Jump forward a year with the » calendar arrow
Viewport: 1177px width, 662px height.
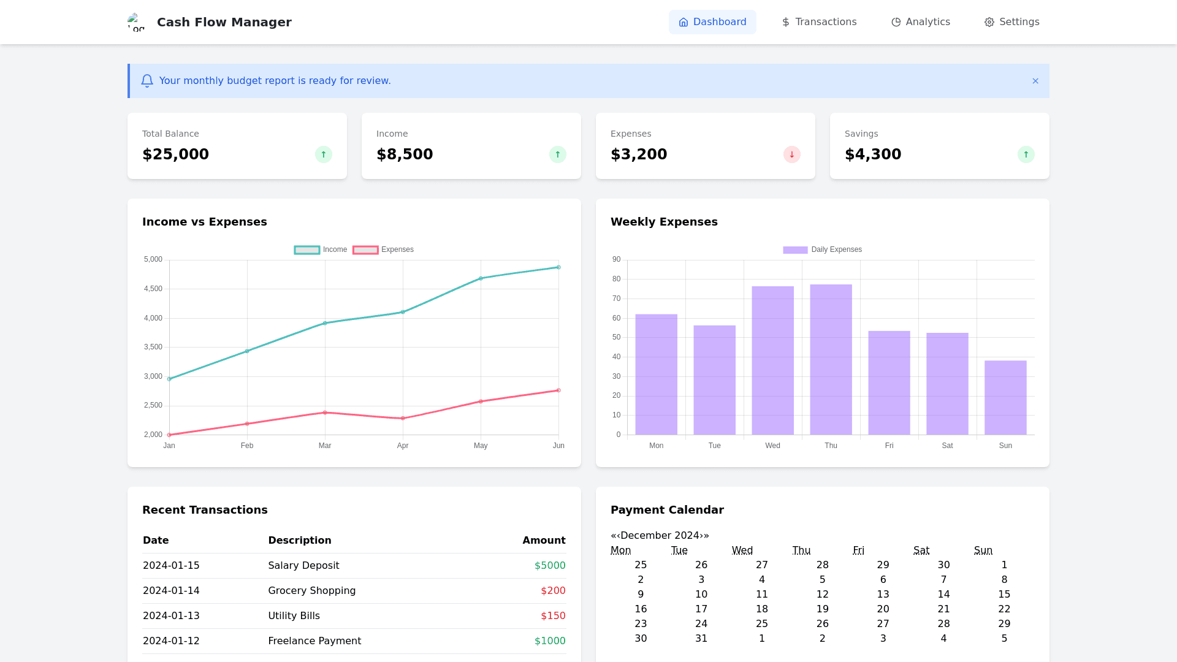pyautogui.click(x=707, y=536)
